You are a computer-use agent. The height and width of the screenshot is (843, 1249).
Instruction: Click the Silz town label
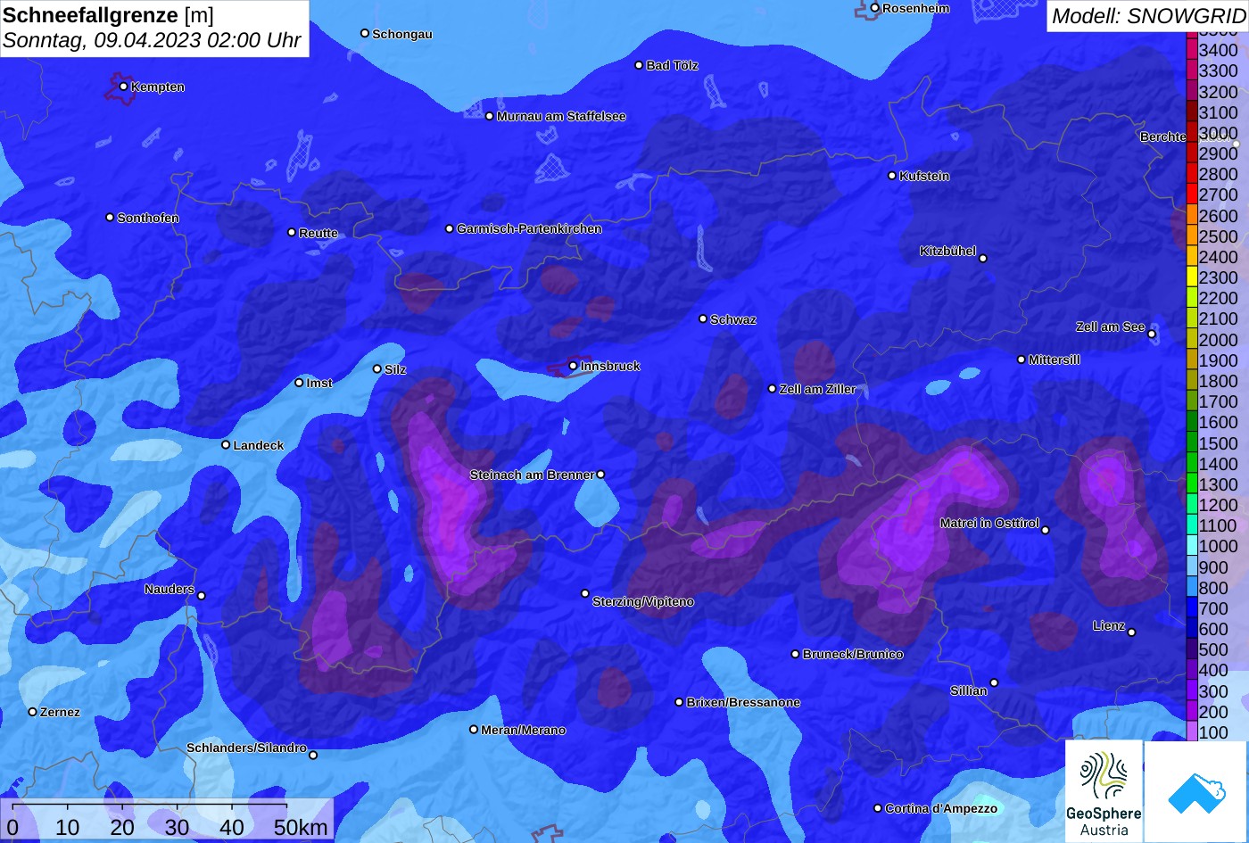click(395, 369)
